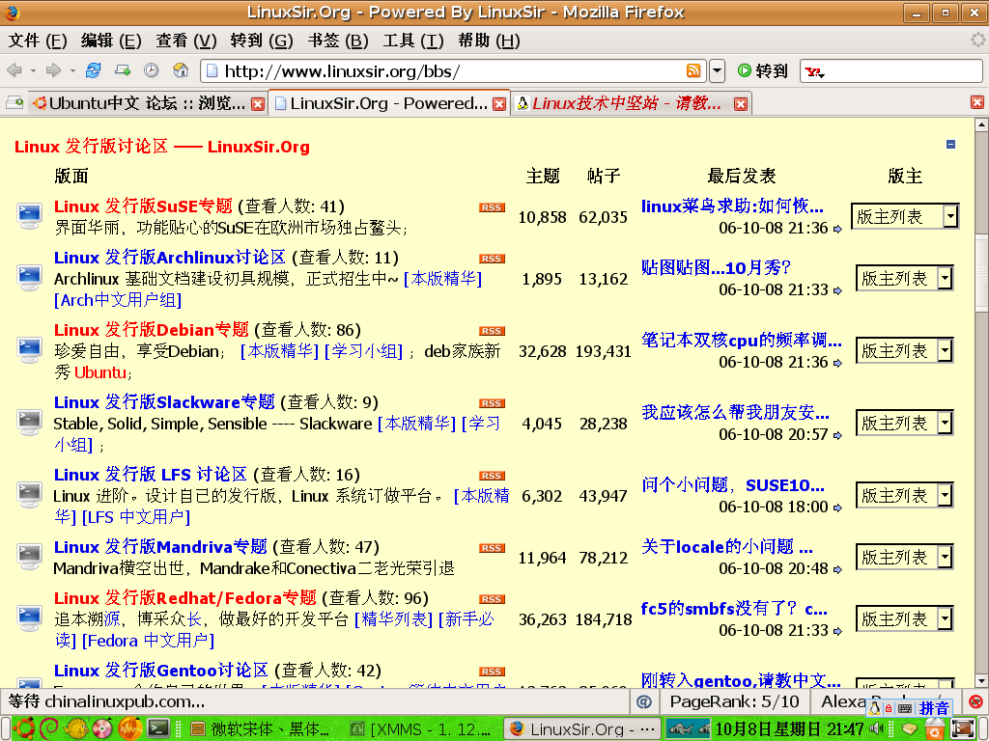The image size is (989, 741).
Task: Click the RSS badge for SuSE专题
Action: 492,207
